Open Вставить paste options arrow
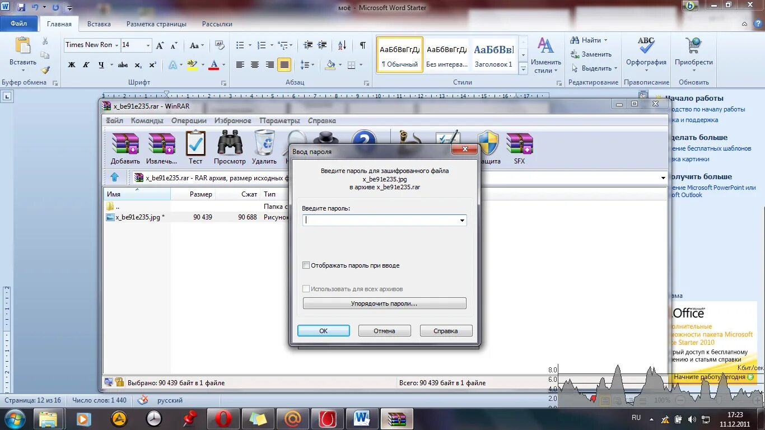Viewport: 765px width, 430px height. tap(23, 71)
